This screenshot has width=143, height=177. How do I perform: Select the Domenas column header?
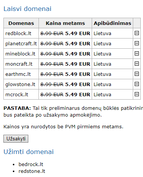21,23
